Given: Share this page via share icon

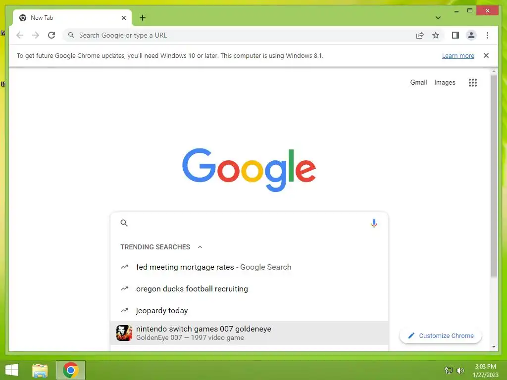Looking at the screenshot, I should [420, 35].
